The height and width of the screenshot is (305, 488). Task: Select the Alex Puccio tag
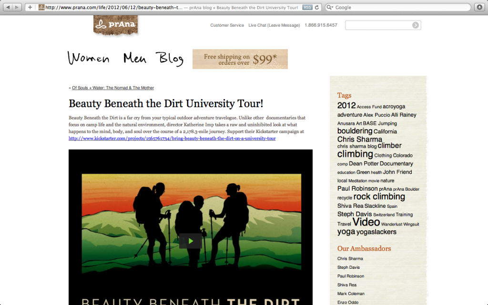tap(376, 115)
